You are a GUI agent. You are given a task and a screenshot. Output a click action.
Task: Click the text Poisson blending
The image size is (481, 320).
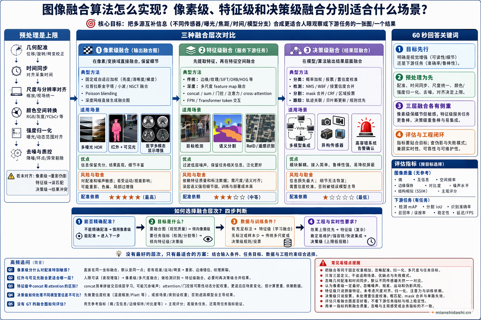click(x=101, y=93)
